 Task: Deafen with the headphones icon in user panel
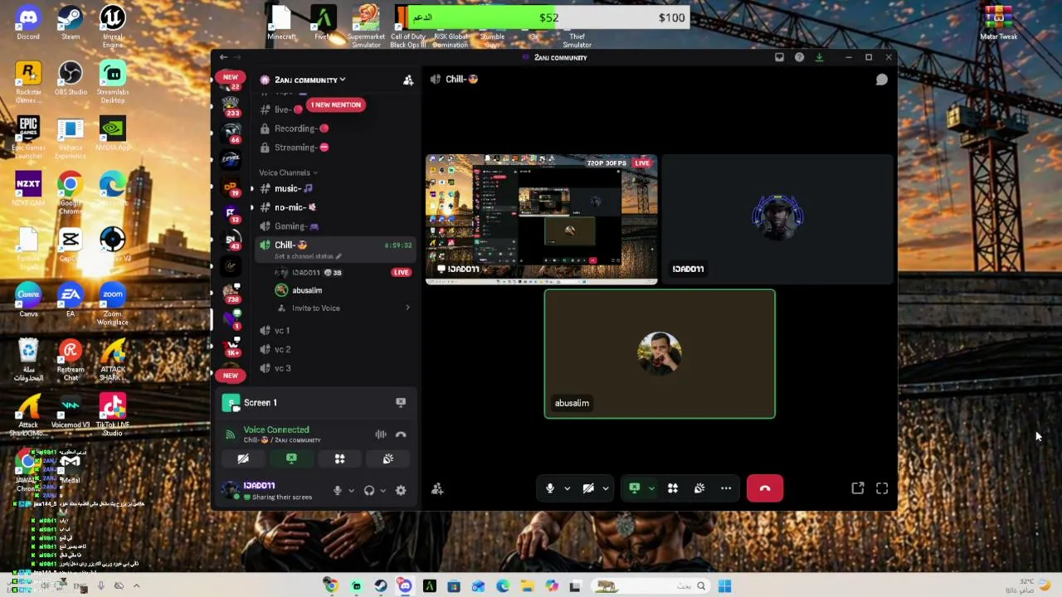369,490
